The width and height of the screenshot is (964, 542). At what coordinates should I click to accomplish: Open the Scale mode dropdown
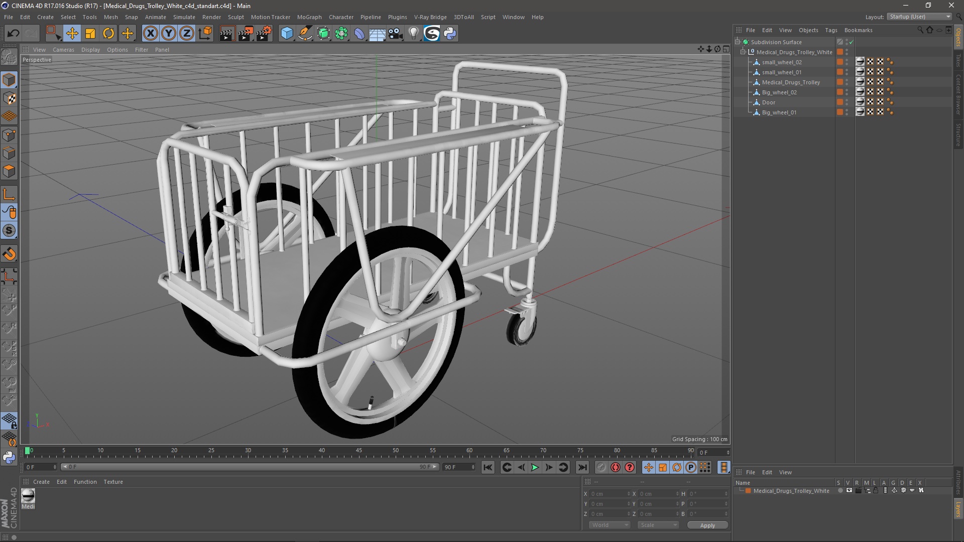[x=658, y=525]
